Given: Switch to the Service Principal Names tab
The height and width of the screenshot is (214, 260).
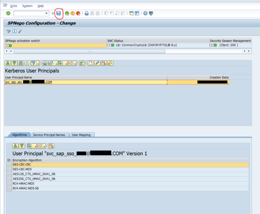Looking at the screenshot, I should [x=49, y=135].
